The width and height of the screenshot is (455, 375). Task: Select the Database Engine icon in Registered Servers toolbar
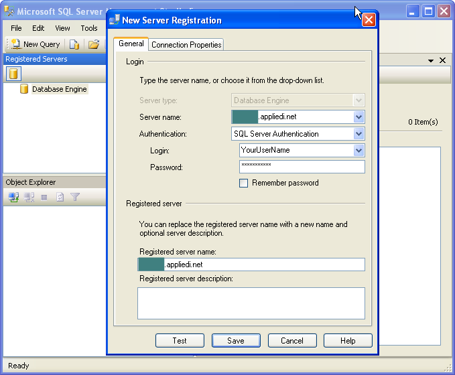coord(13,74)
